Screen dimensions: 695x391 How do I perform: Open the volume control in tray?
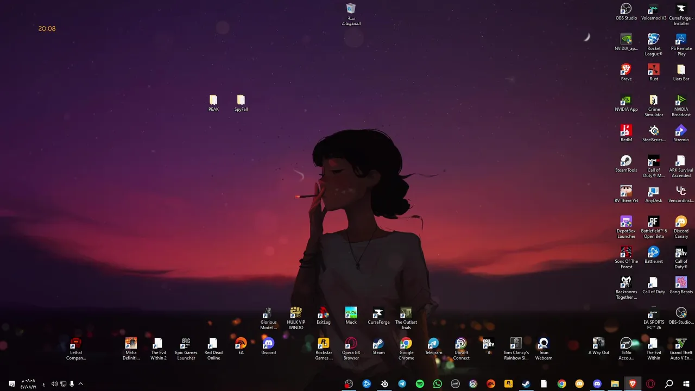coord(54,384)
